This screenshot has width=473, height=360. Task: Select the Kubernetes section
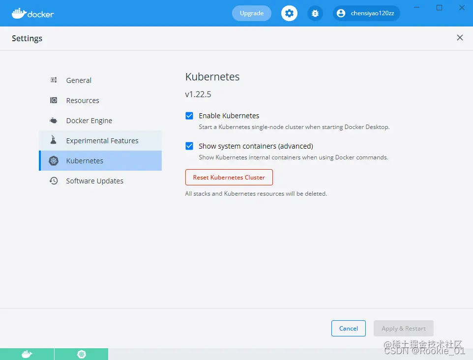pyautogui.click(x=100, y=161)
